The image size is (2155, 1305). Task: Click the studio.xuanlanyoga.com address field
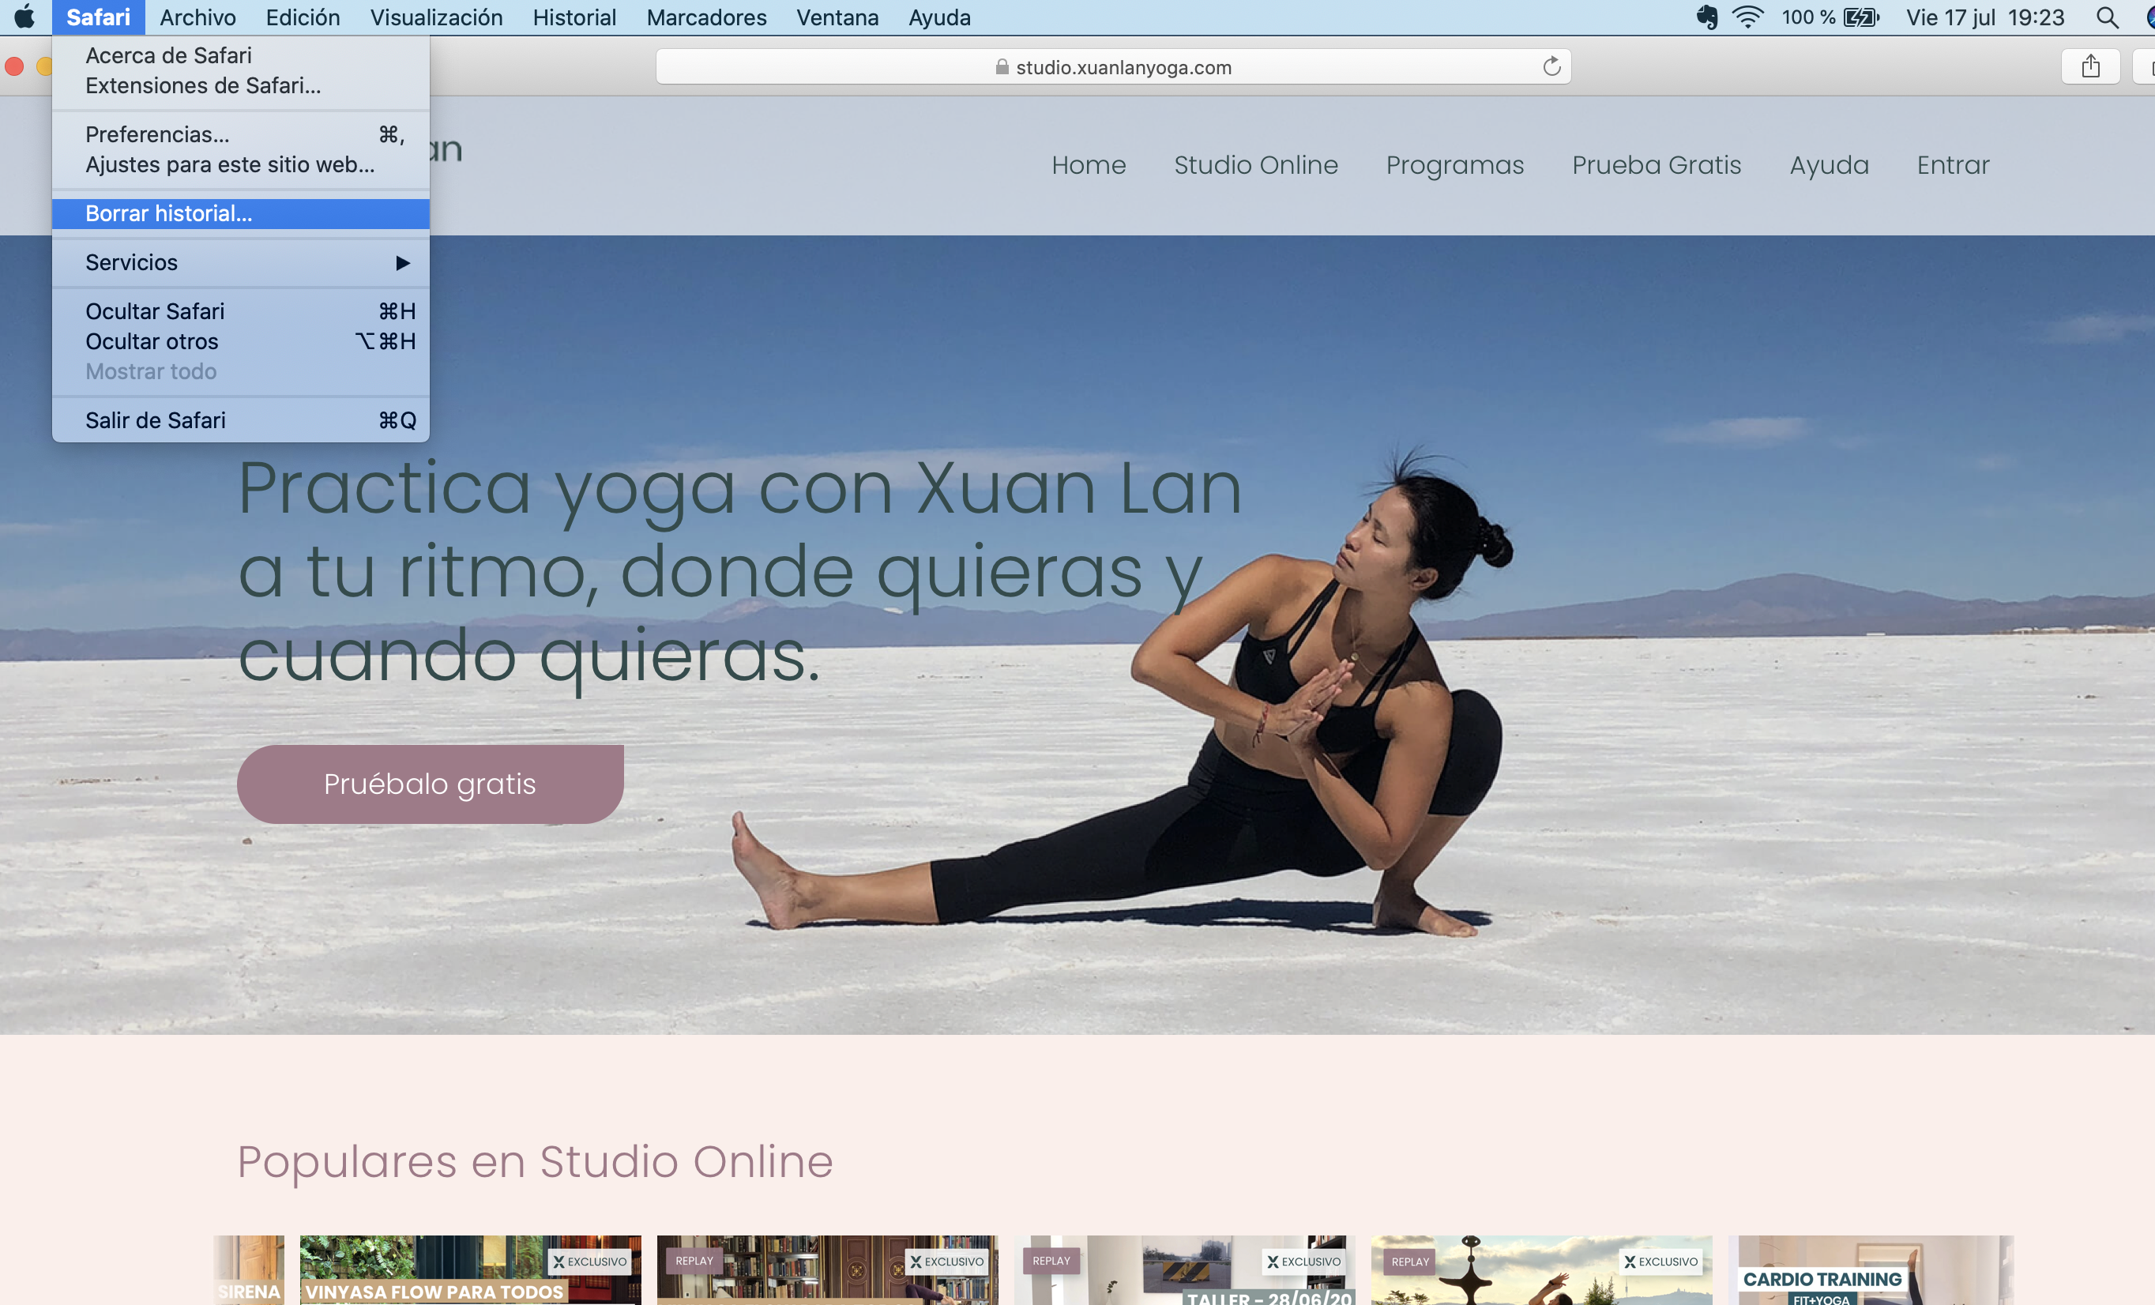pos(1123,67)
